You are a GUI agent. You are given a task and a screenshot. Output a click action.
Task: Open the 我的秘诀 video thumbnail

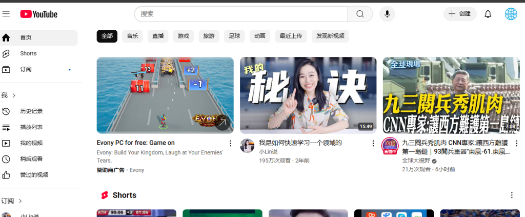(308, 95)
